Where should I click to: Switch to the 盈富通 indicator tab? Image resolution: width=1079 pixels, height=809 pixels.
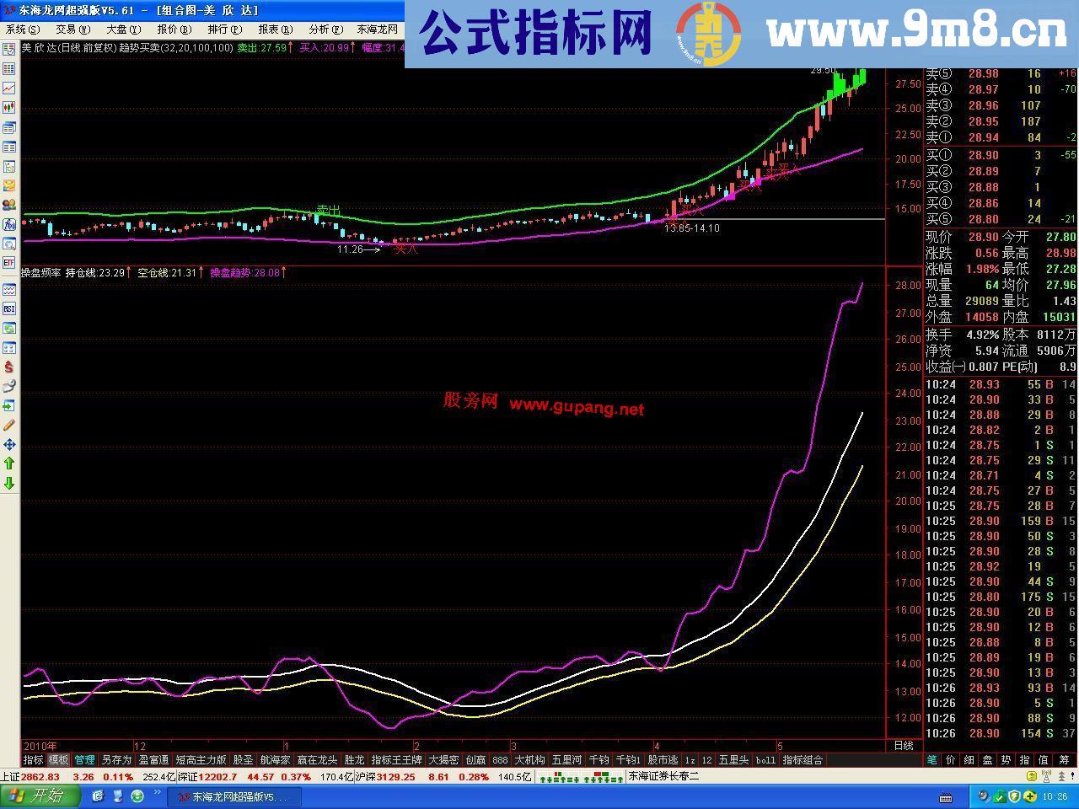pos(153,760)
